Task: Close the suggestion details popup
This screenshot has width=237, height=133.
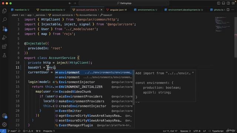Action: (x=193, y=73)
